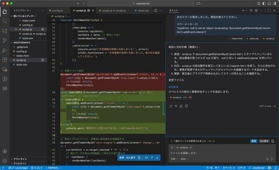
Task: Open Edit mode dropdown in chat input
Action: tap(174, 159)
